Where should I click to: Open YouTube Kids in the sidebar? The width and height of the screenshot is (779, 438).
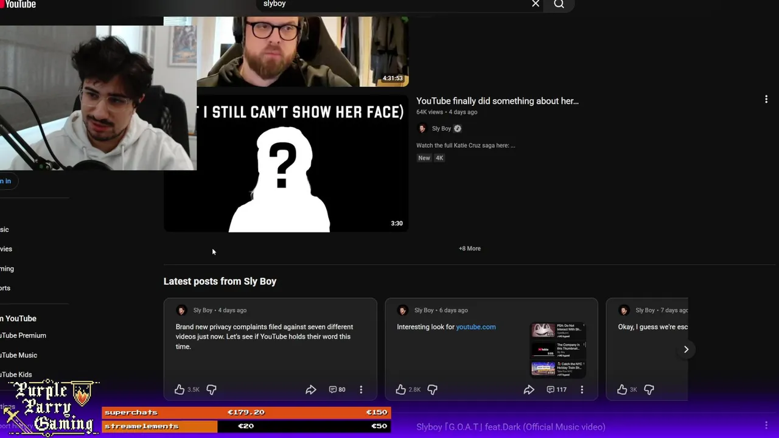point(16,375)
